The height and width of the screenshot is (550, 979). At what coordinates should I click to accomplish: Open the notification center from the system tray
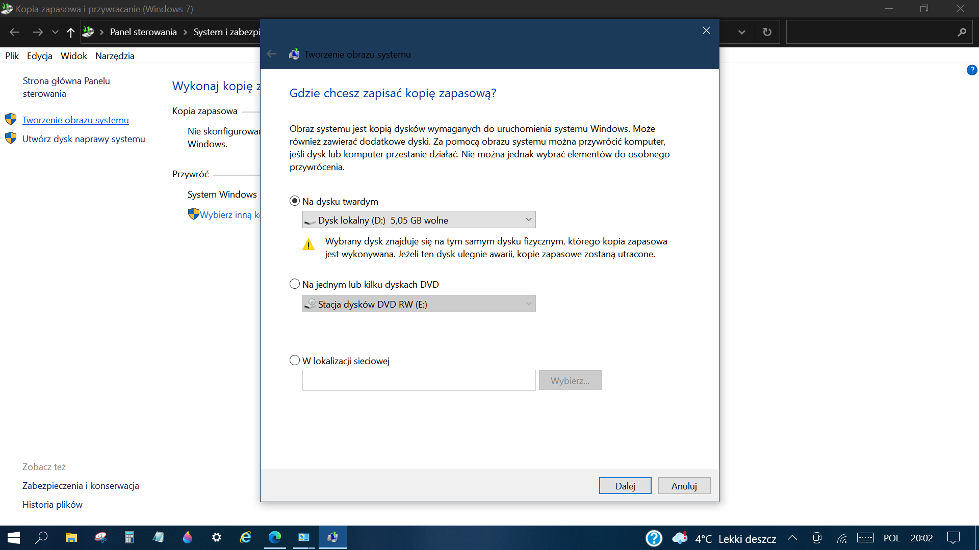point(955,537)
